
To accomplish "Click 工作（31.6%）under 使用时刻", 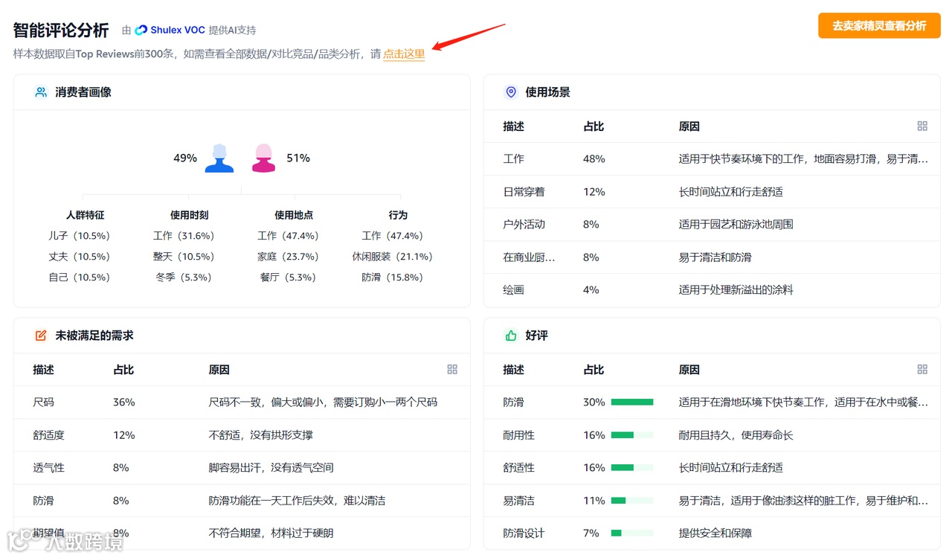I will pos(184,236).
